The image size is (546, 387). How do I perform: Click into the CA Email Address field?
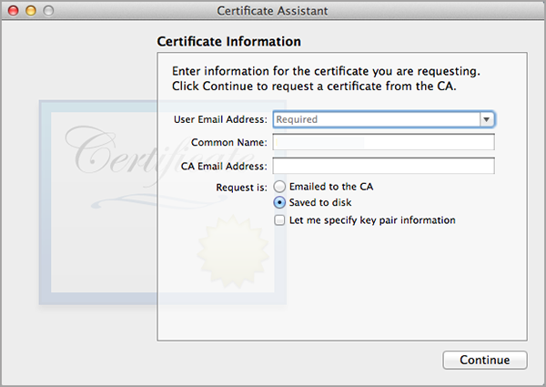tap(383, 166)
